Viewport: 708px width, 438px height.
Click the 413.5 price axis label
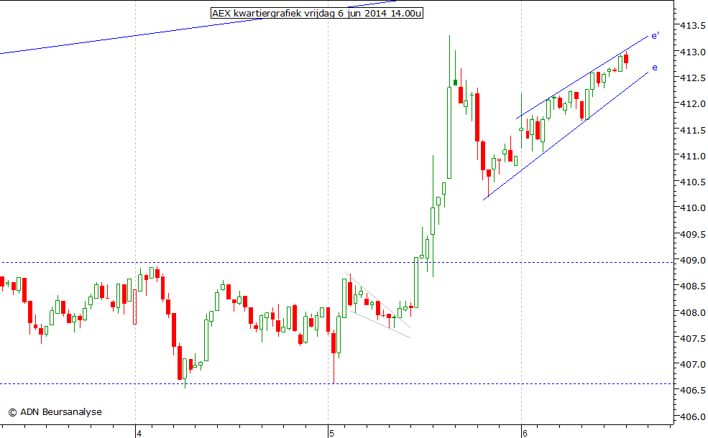[x=693, y=26]
